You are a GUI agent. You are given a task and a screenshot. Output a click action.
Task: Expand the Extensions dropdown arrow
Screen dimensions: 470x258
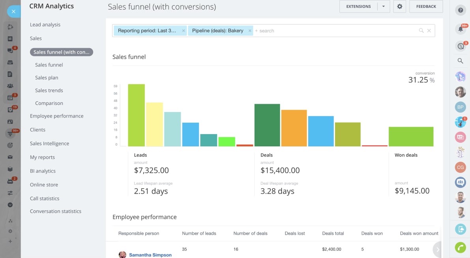coord(383,7)
